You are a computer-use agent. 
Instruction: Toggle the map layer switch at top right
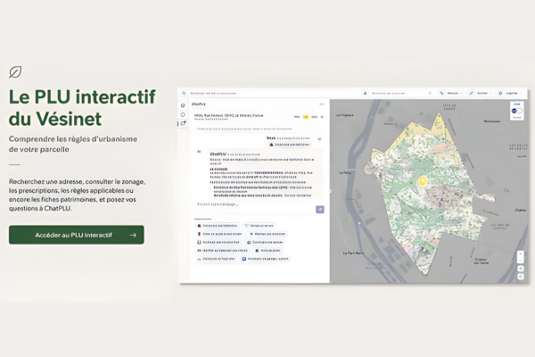[516, 111]
